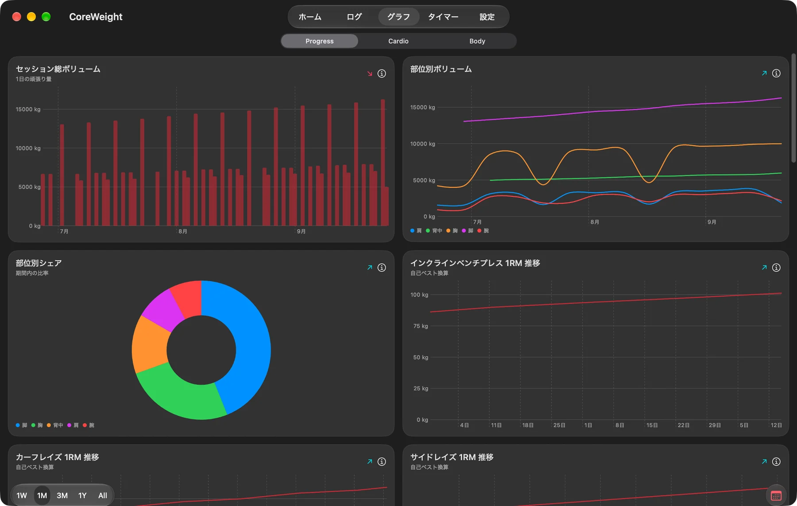Select the 3M time range
Image resolution: width=797 pixels, height=506 pixels.
[62, 495]
